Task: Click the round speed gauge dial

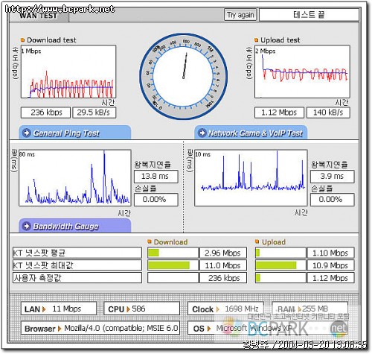Action: point(184,77)
